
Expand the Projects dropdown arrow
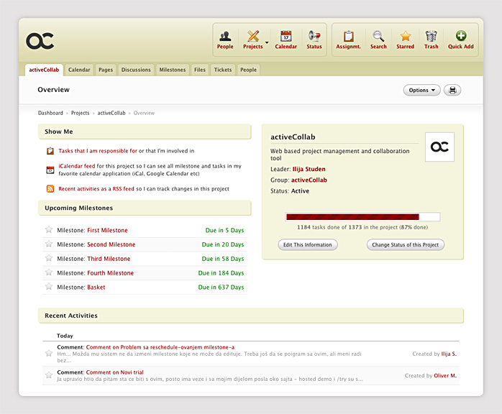(267, 42)
